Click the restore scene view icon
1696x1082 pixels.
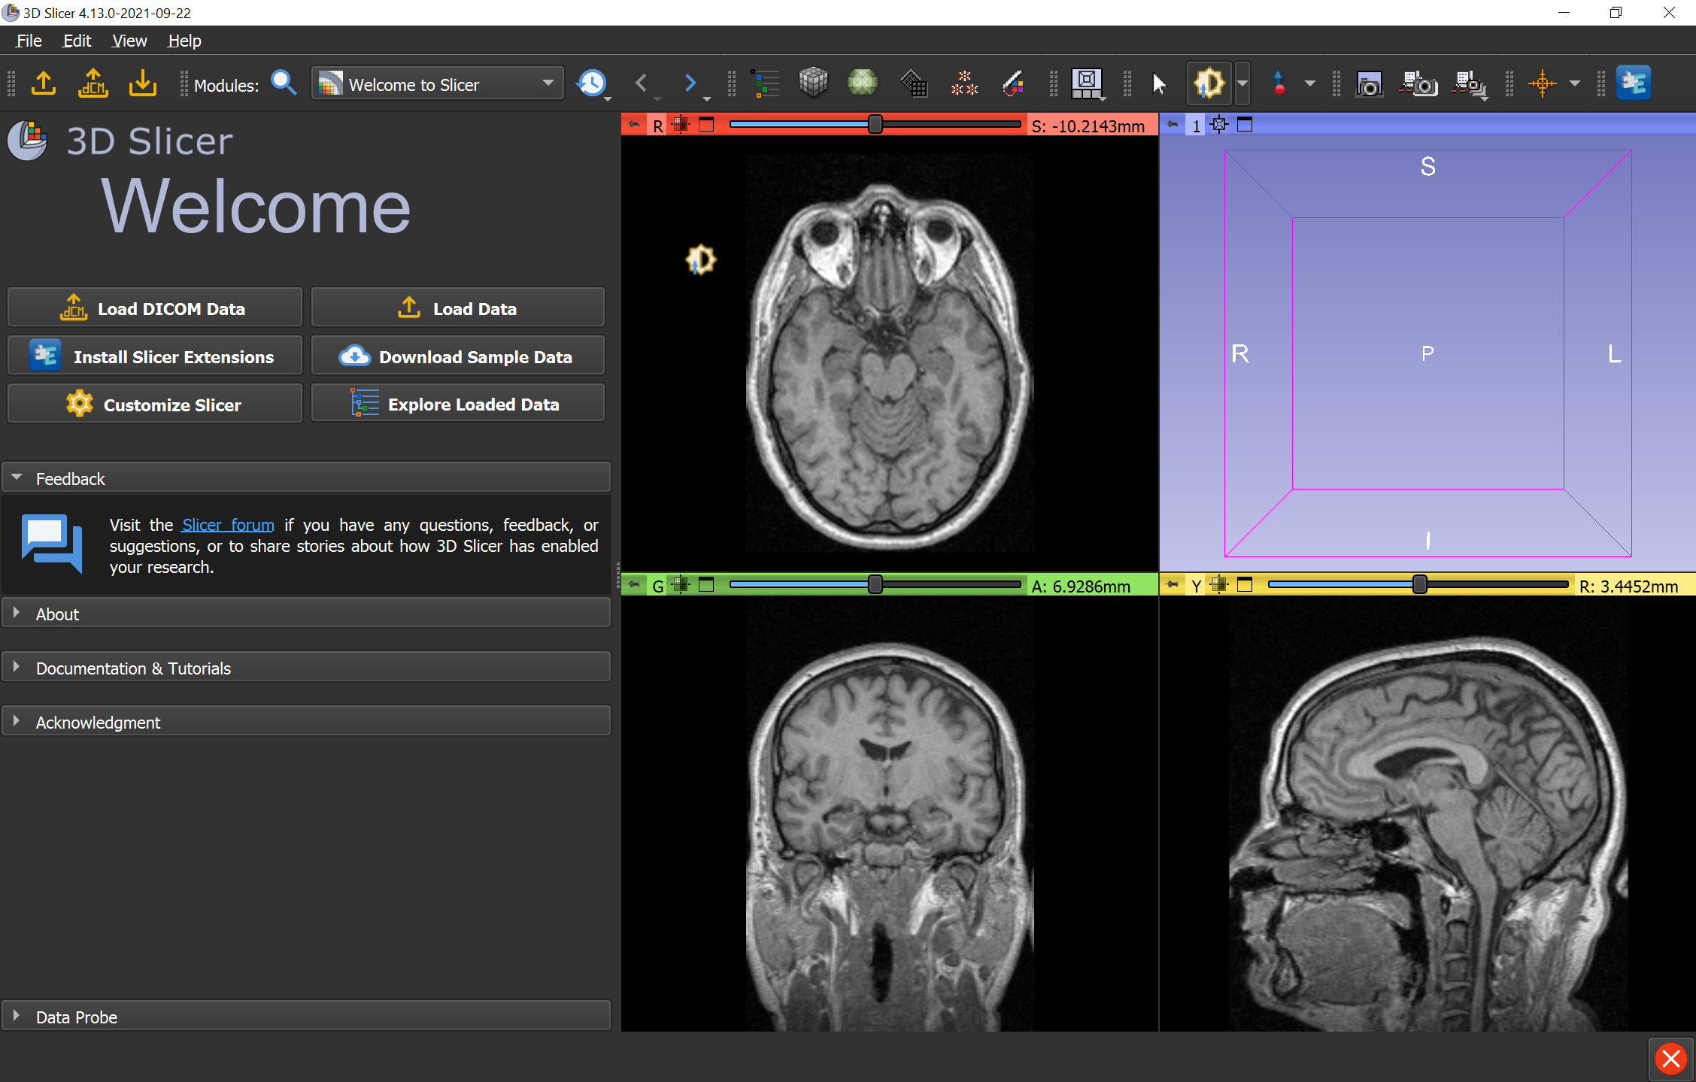[1470, 84]
